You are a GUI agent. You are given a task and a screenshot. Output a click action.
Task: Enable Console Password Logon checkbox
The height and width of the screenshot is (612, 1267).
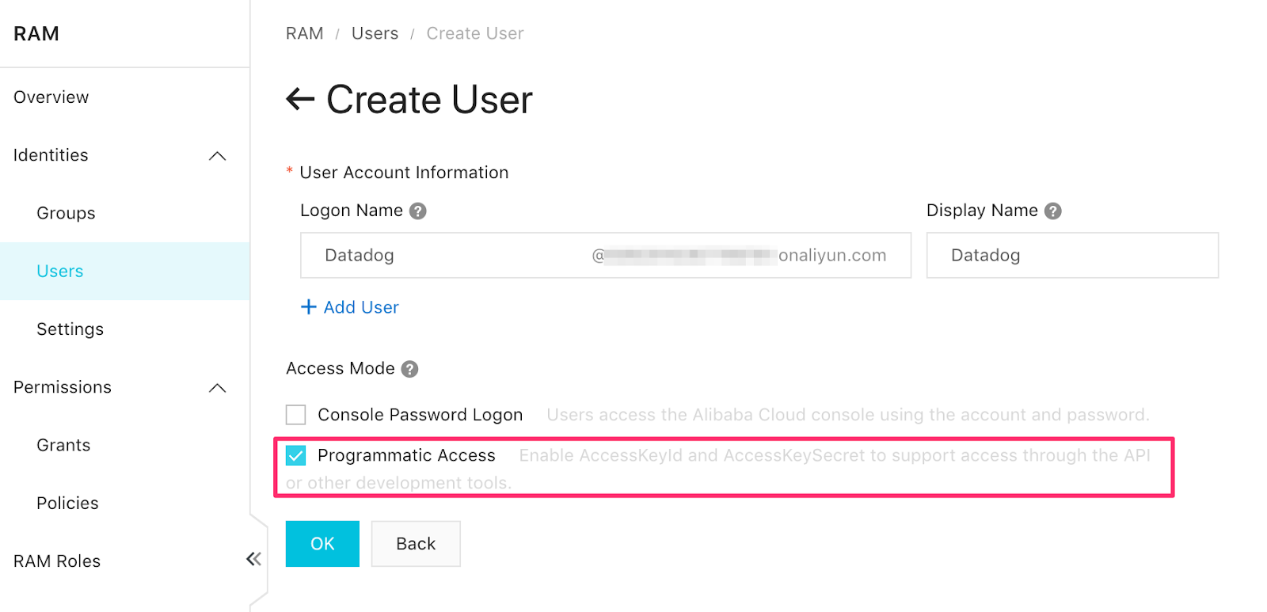click(295, 415)
